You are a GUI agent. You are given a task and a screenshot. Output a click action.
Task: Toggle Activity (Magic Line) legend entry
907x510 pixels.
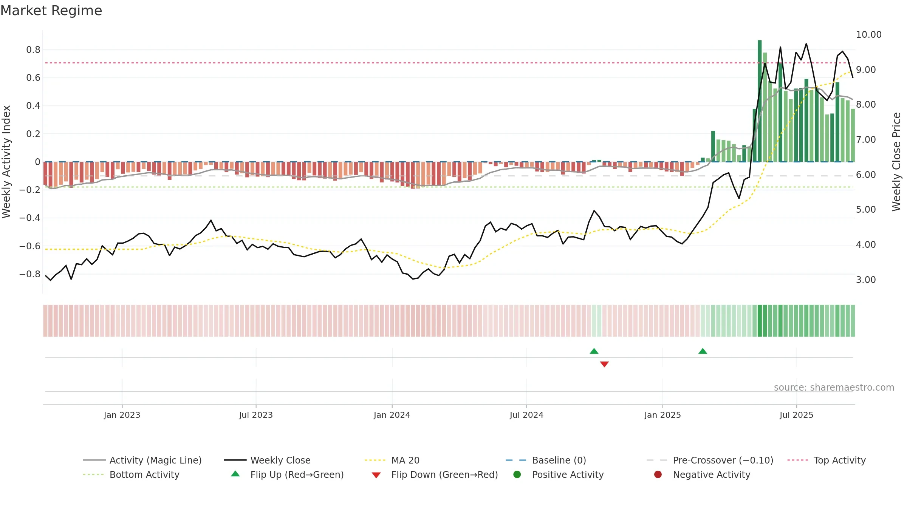point(142,460)
